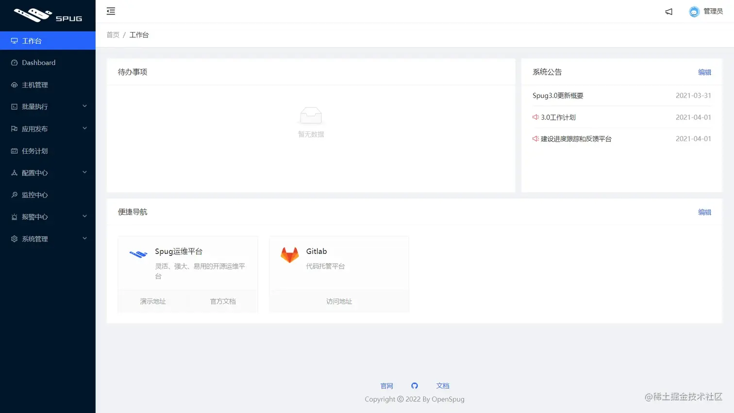Click the 2021-03-31 announcement date
This screenshot has height=413, width=734.
[693, 96]
